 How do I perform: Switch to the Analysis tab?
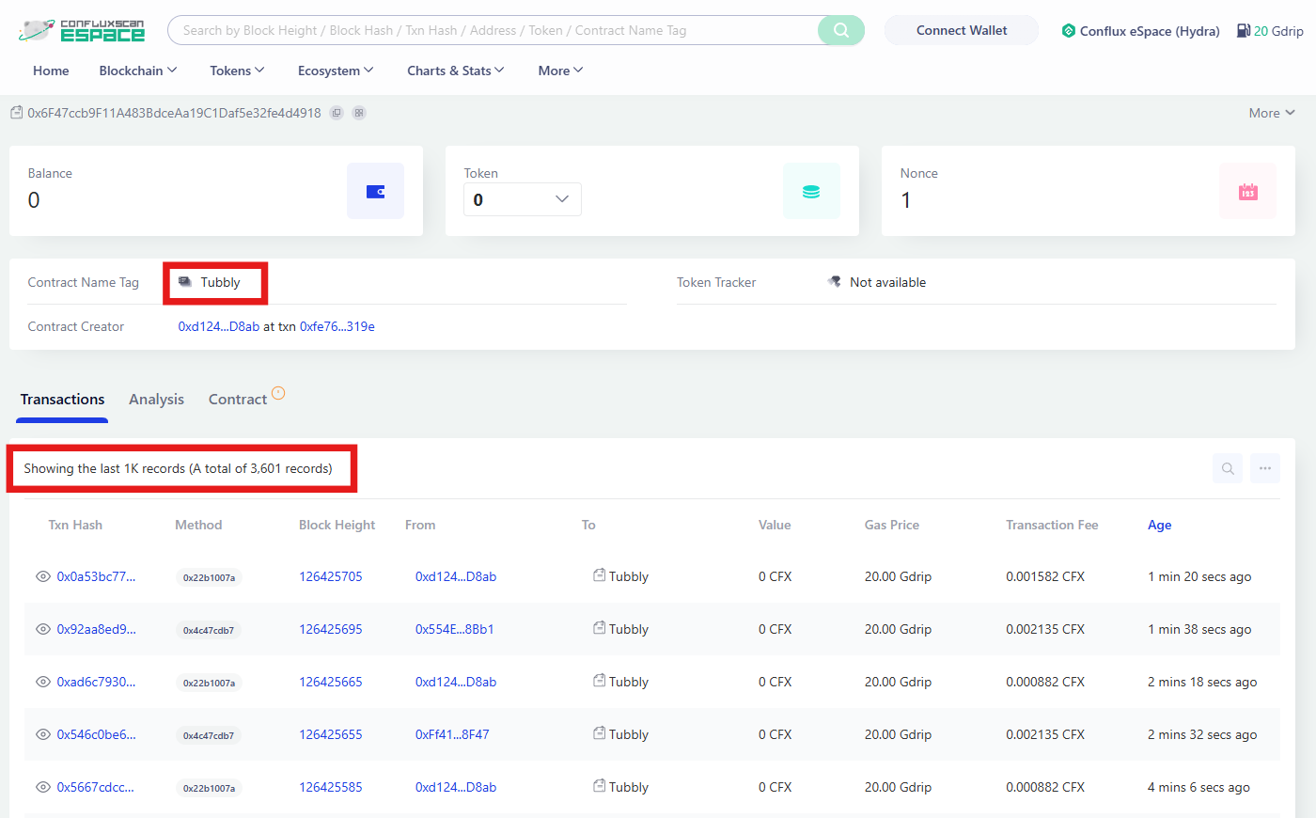click(156, 400)
